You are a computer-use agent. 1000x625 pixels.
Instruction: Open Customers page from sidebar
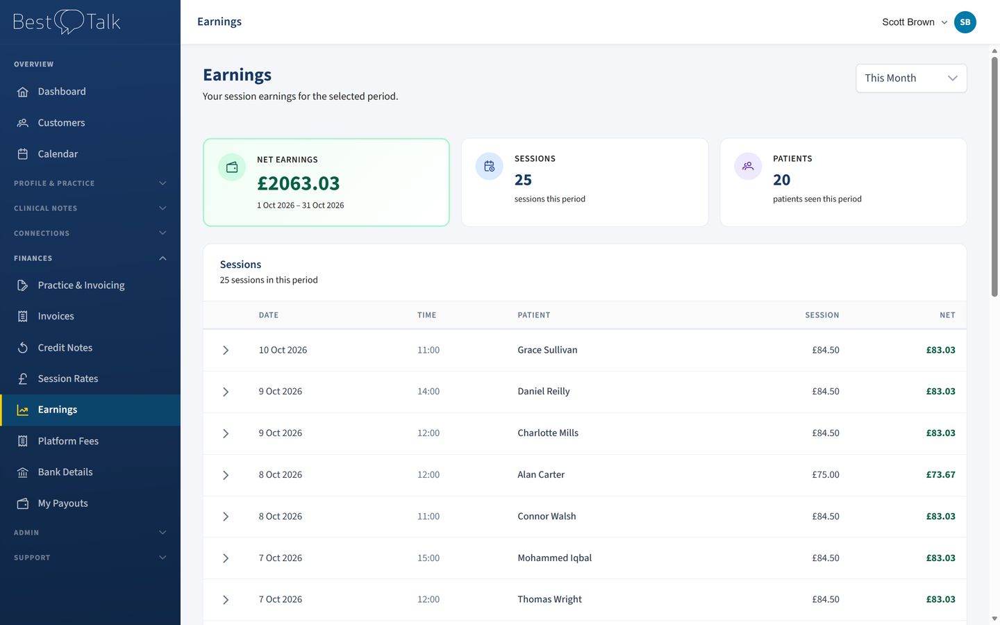pyautogui.click(x=90, y=123)
